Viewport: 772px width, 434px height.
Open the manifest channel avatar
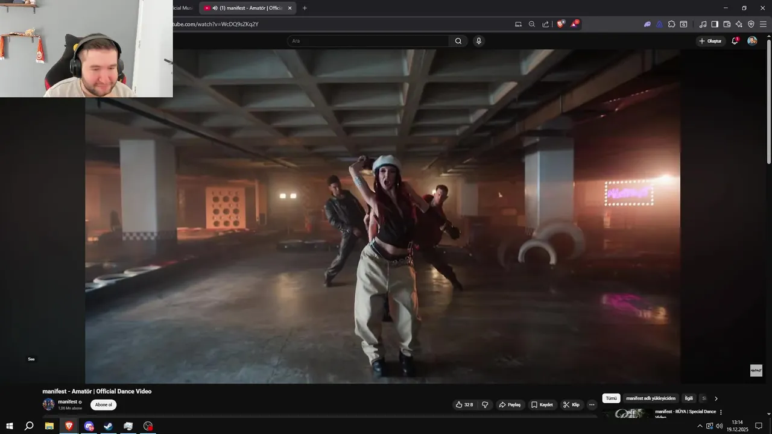(48, 404)
